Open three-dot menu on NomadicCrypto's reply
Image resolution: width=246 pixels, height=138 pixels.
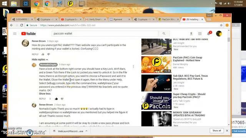tap(133, 66)
